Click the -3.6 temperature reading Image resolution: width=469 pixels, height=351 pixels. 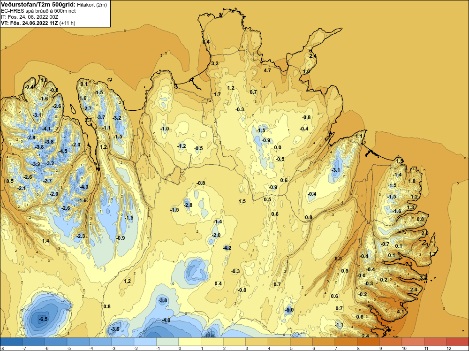(x=115, y=329)
